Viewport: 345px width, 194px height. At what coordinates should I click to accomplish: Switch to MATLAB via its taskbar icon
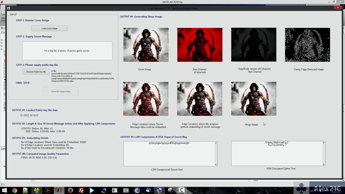pyautogui.click(x=59, y=190)
